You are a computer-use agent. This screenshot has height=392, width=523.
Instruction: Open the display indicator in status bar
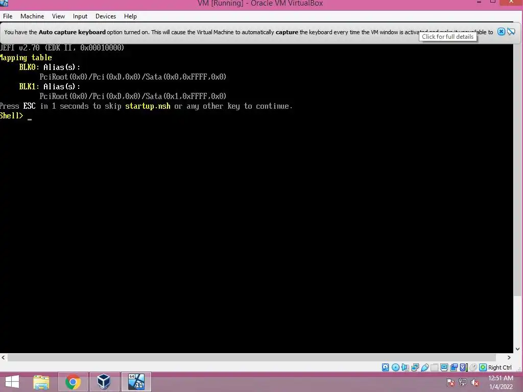[x=444, y=367]
